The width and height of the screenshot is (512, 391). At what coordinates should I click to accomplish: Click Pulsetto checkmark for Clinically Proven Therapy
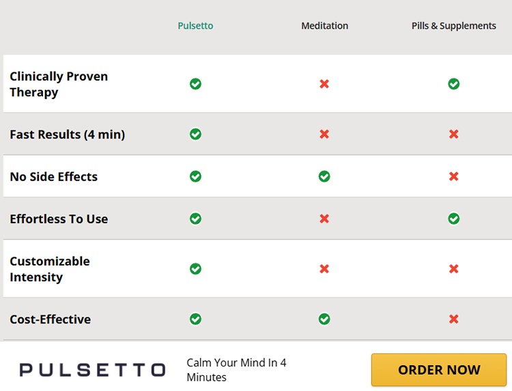(195, 84)
